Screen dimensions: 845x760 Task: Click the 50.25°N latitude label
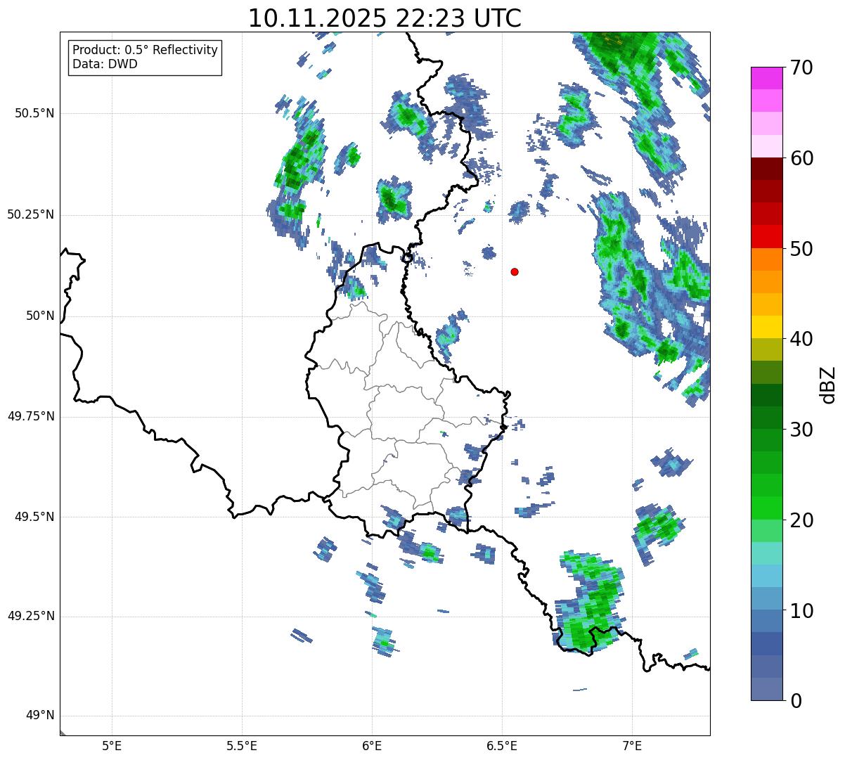coord(30,215)
